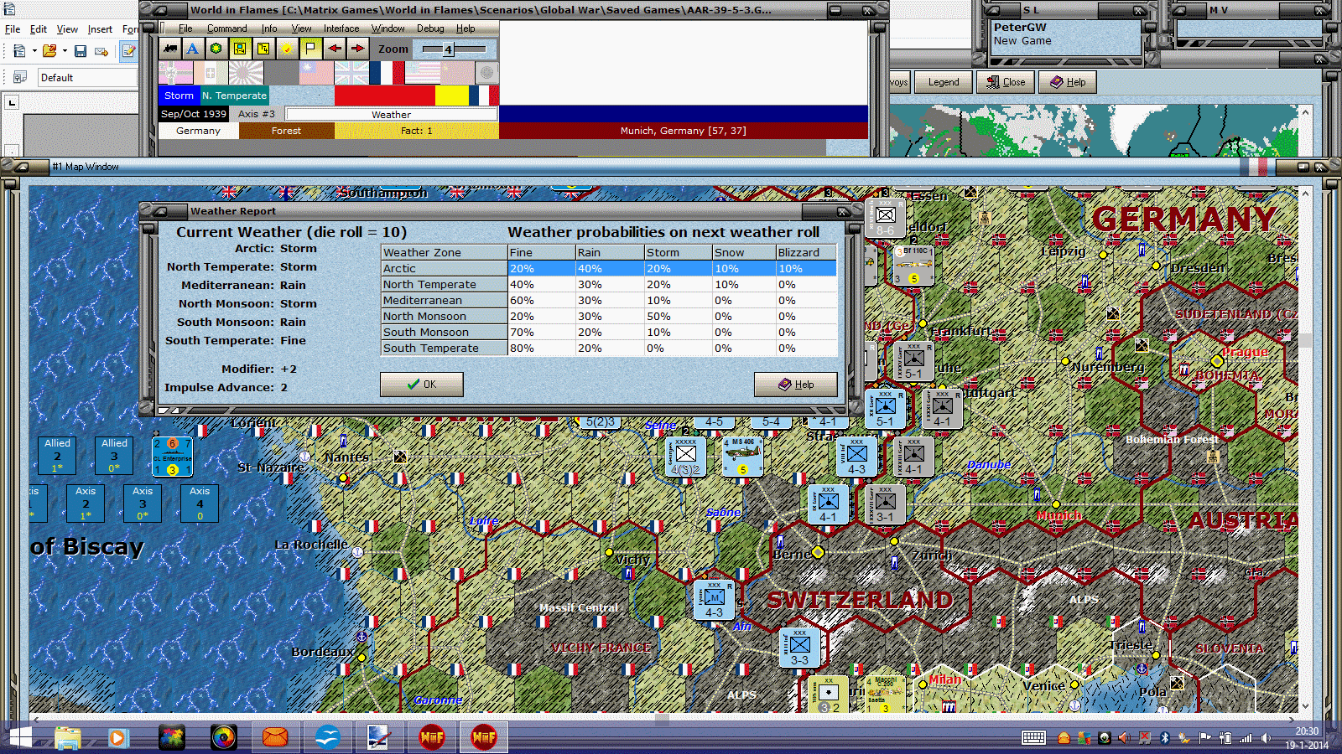Screen dimensions: 1342x754
Task: Click the email document envelope icon
Action: (x=101, y=51)
